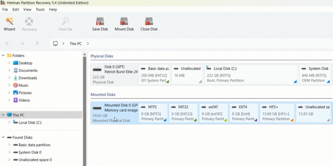Go back with the back arrow
This screenshot has width=333, height=166.
[7, 44]
